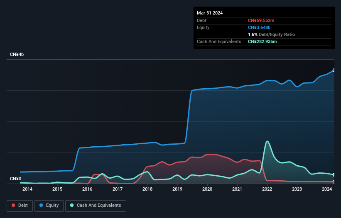Screen dimensions: 341x218
Task: Click the 2022 x-axis label
Action: tap(267, 189)
